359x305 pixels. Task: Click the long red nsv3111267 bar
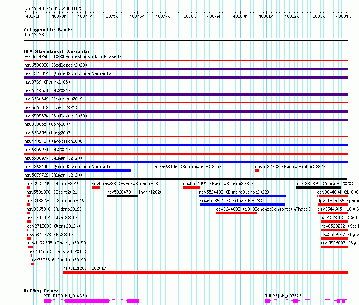pos(205,272)
